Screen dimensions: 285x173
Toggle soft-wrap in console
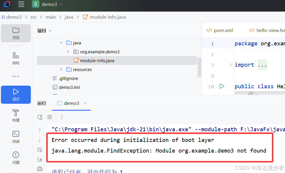click(x=40, y=150)
